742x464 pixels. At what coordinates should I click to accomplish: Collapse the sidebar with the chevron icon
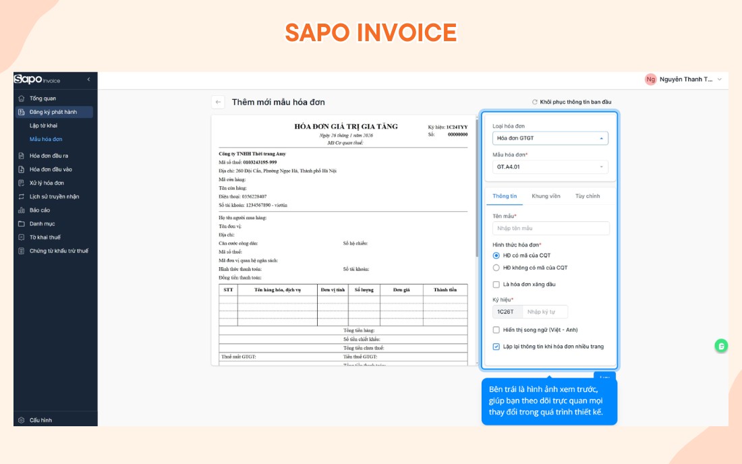88,80
